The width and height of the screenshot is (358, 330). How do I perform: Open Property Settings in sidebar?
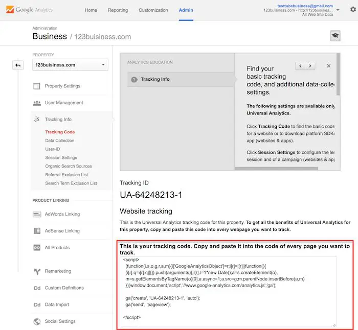point(62,86)
